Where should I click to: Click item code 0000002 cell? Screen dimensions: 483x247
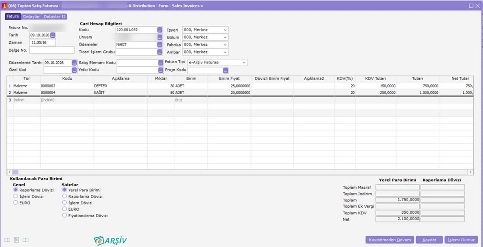(x=67, y=86)
